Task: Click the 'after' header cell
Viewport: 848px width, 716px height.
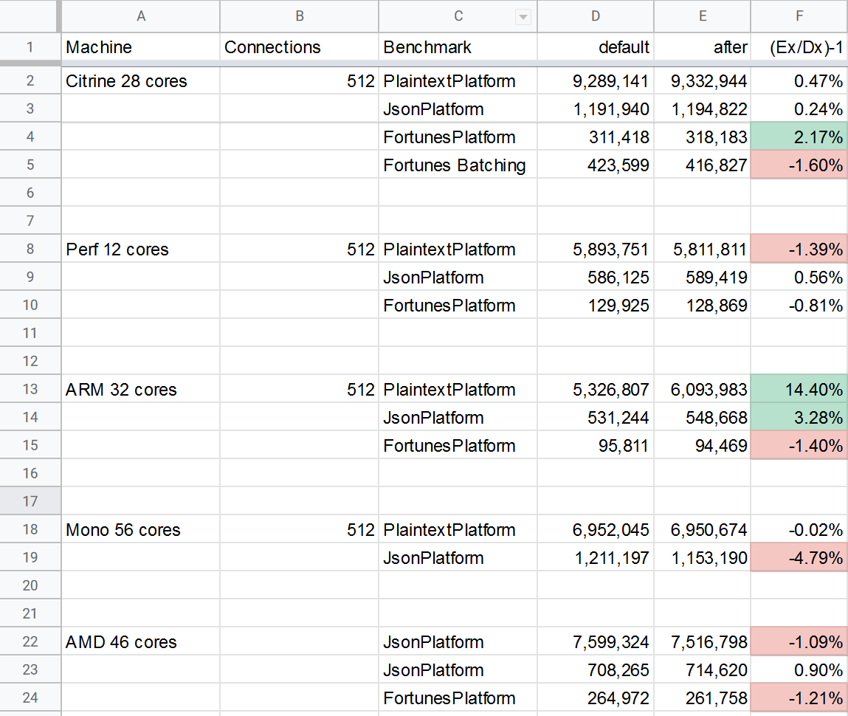Action: [703, 47]
